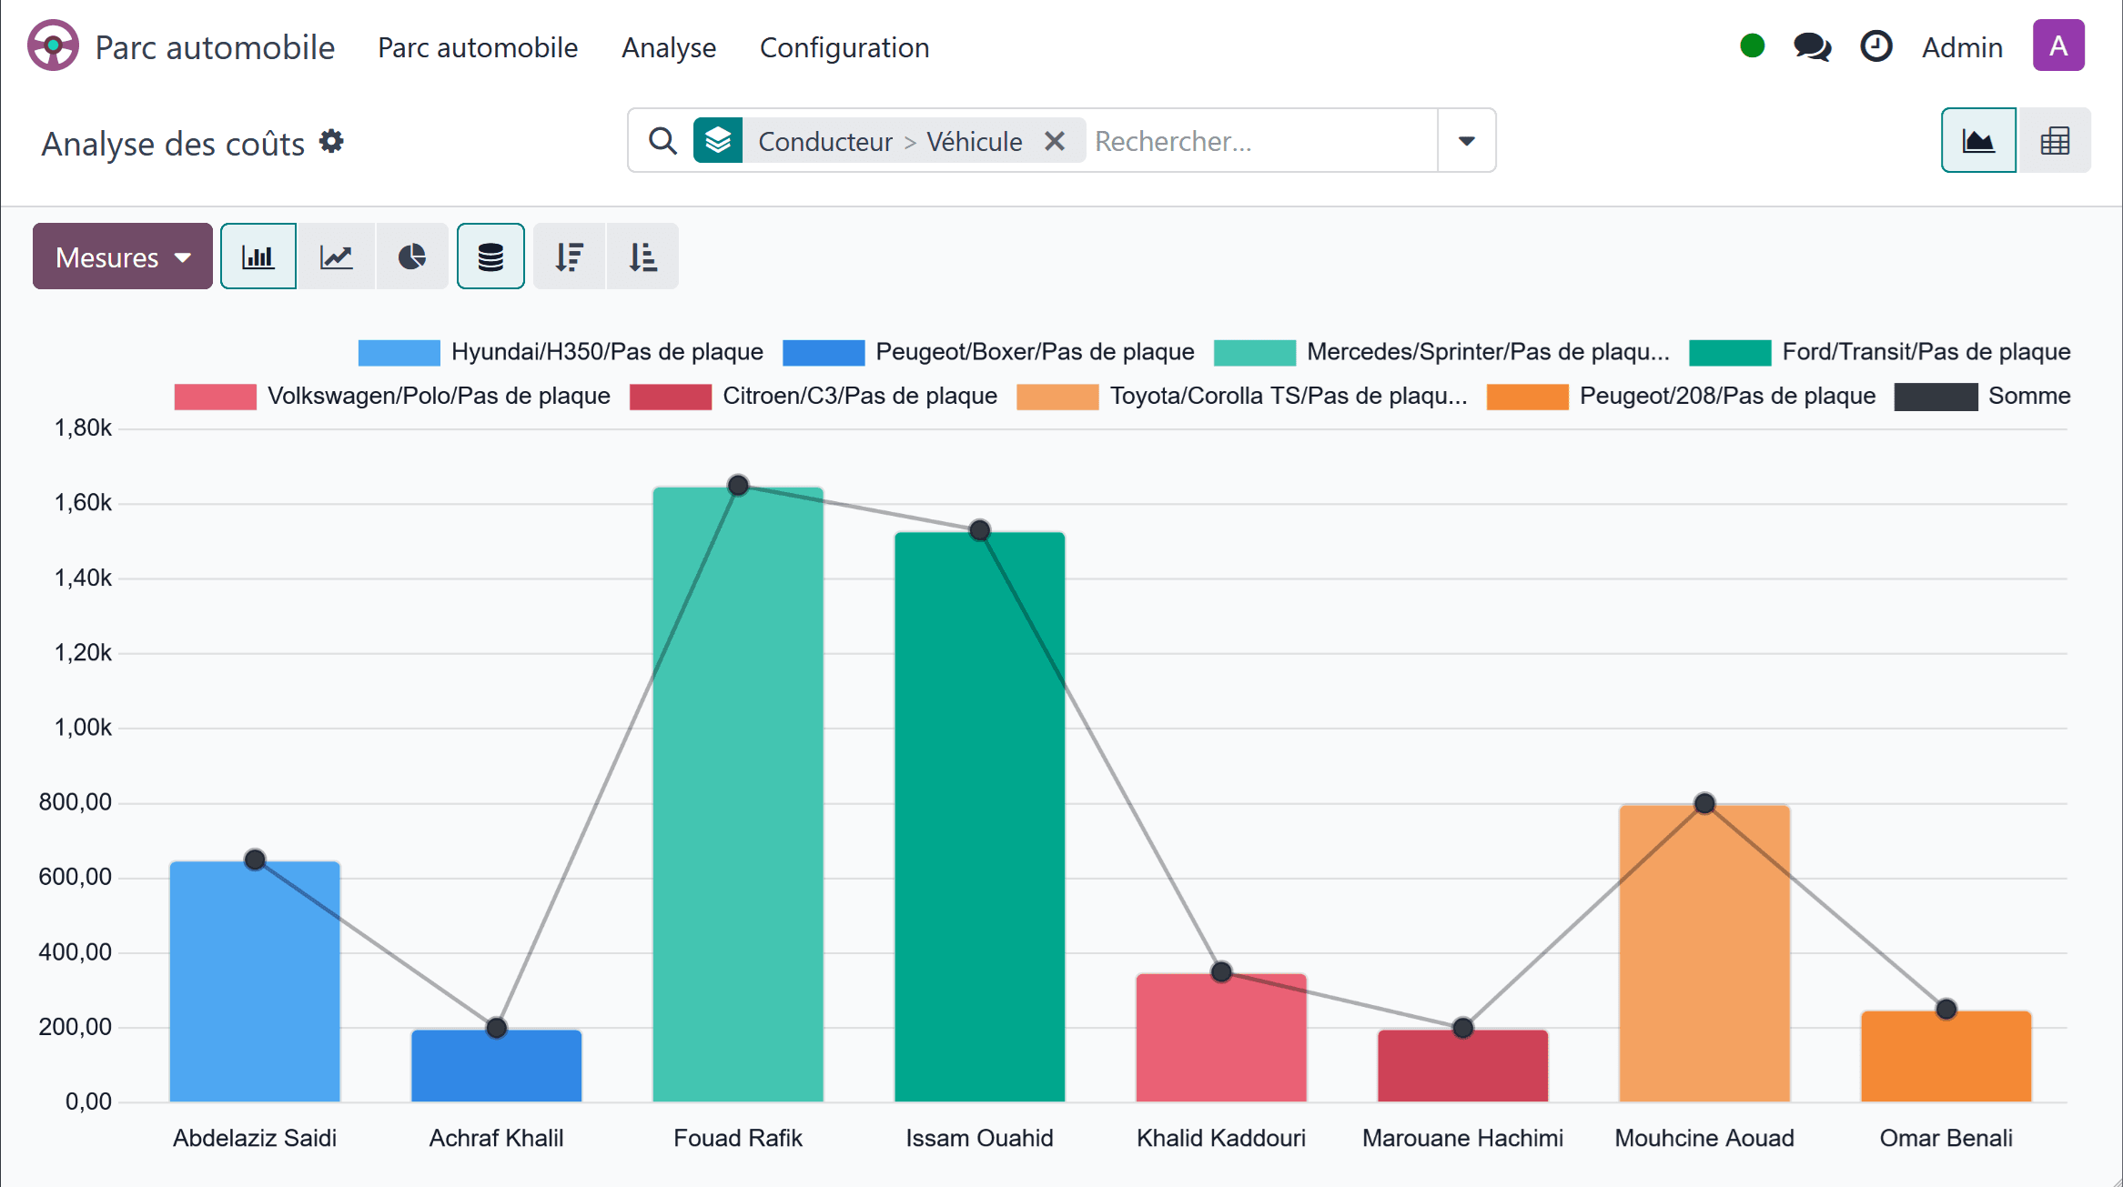
Task: Toggle the stacked chart option
Action: point(490,257)
